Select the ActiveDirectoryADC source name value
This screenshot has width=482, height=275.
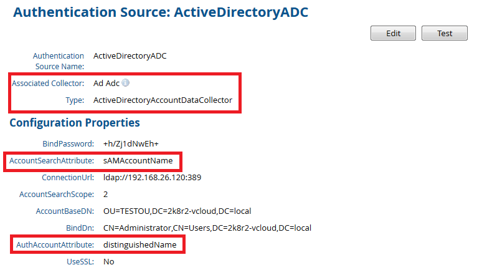tap(130, 55)
